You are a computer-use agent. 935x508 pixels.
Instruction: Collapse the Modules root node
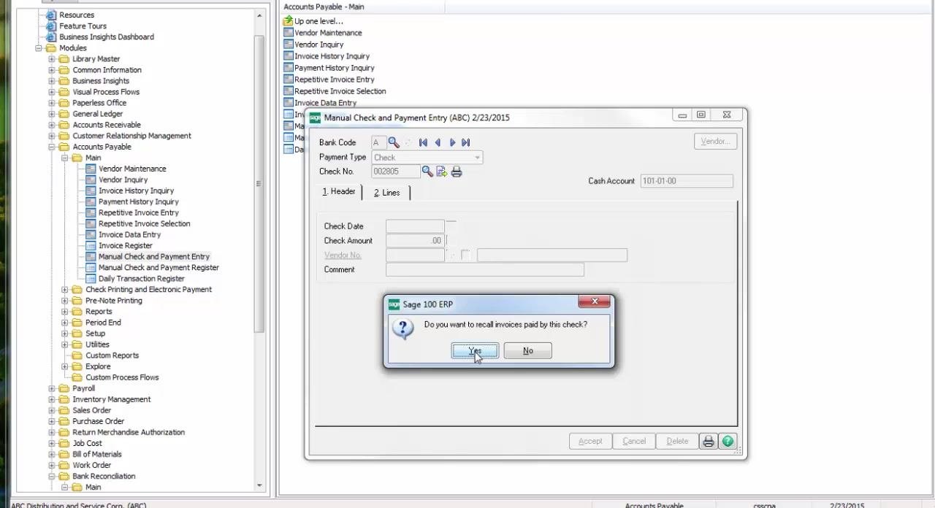39,48
